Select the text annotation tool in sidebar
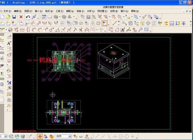 [x=9, y=43]
